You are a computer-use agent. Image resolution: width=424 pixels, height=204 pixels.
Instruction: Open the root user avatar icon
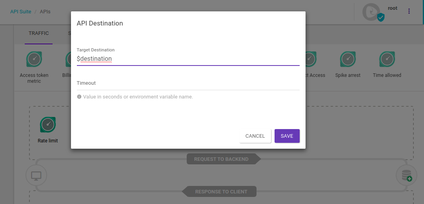372,12
